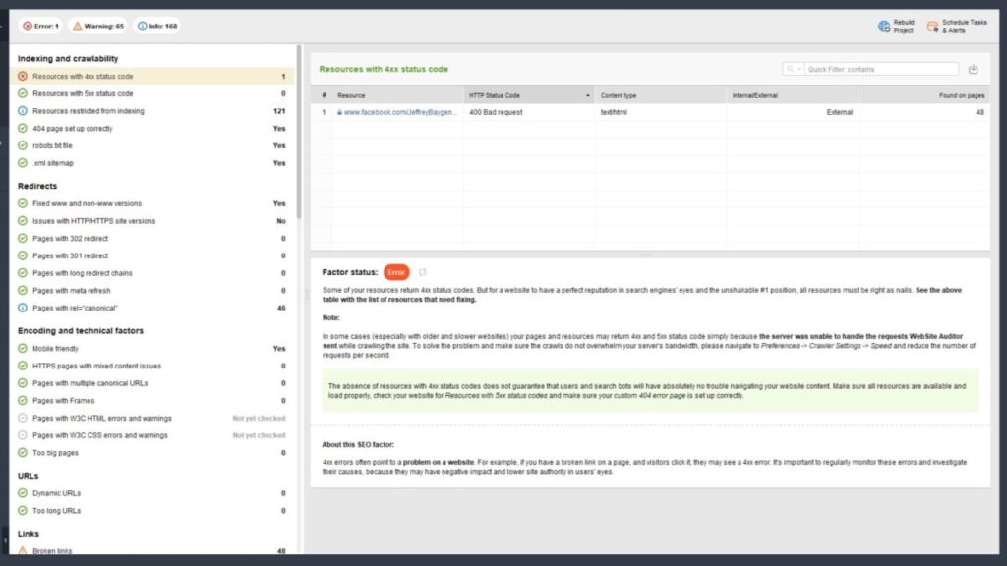Screen dimensions: 1007x566
Task: Click the error icon beside Resources with 4xx
Action: (23, 76)
